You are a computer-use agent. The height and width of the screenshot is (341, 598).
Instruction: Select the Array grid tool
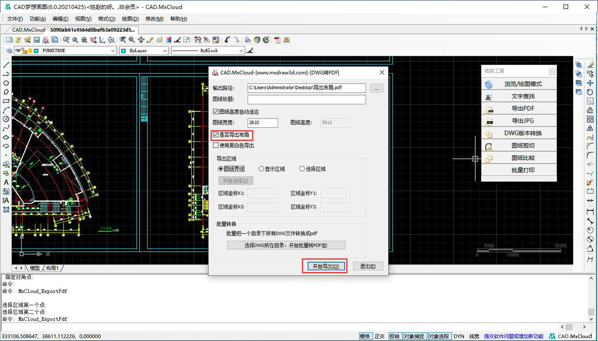[x=590, y=119]
